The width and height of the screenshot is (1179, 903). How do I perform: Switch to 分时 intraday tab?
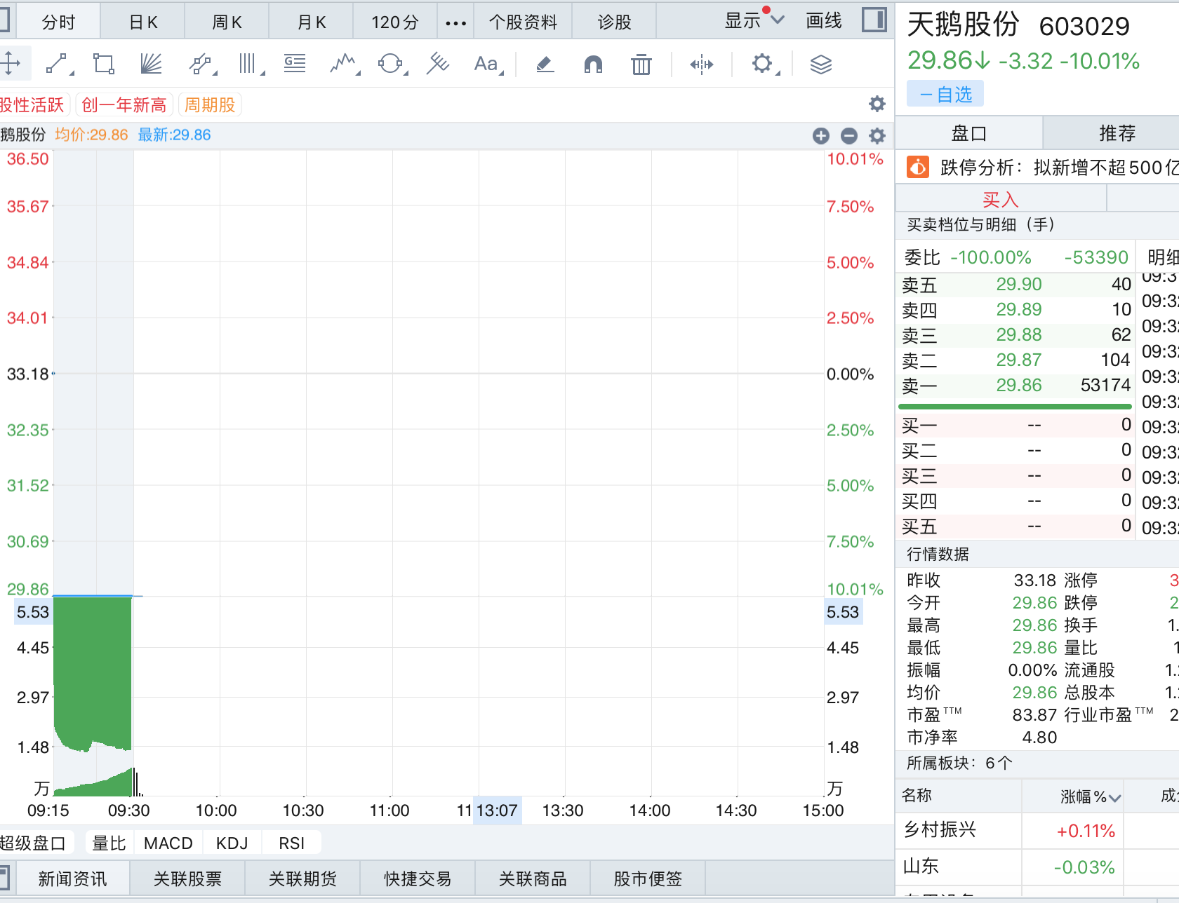click(58, 21)
